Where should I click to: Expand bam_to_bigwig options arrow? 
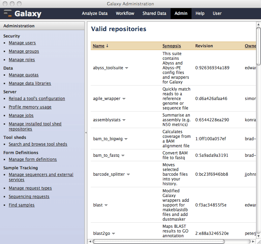(x=125, y=139)
